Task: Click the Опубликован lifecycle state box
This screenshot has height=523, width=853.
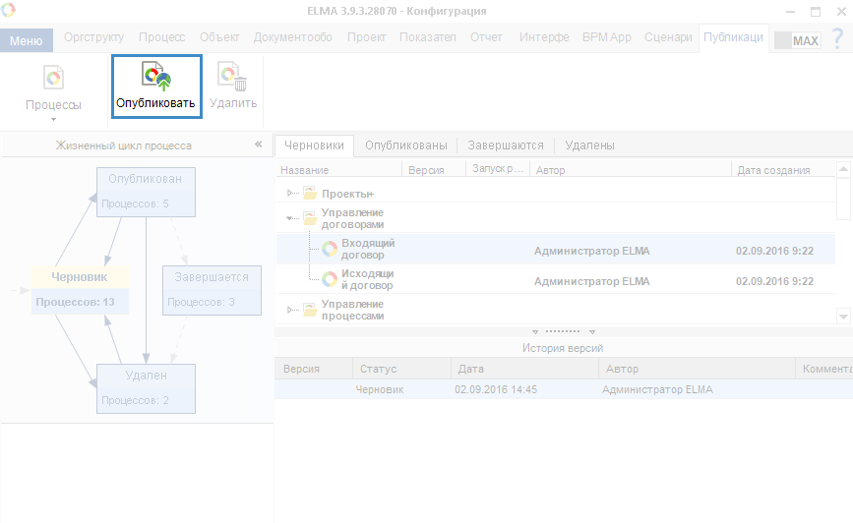Action: (146, 192)
